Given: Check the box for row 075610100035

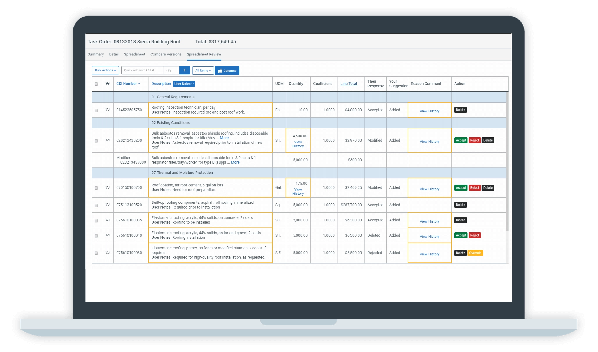Looking at the screenshot, I should [96, 221].
